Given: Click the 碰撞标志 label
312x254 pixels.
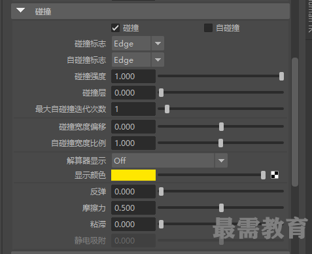Looking at the screenshot, I should (x=90, y=44).
